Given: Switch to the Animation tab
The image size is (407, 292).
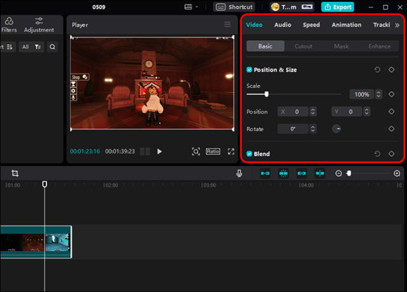Looking at the screenshot, I should click(346, 25).
